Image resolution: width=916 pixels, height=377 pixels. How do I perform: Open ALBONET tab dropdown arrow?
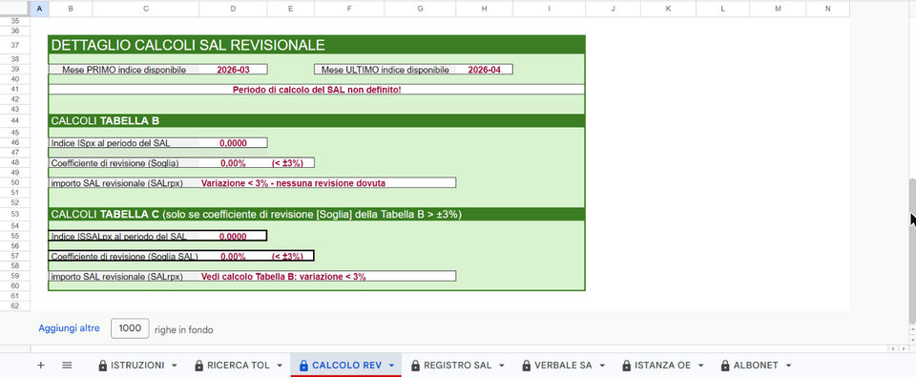point(788,366)
